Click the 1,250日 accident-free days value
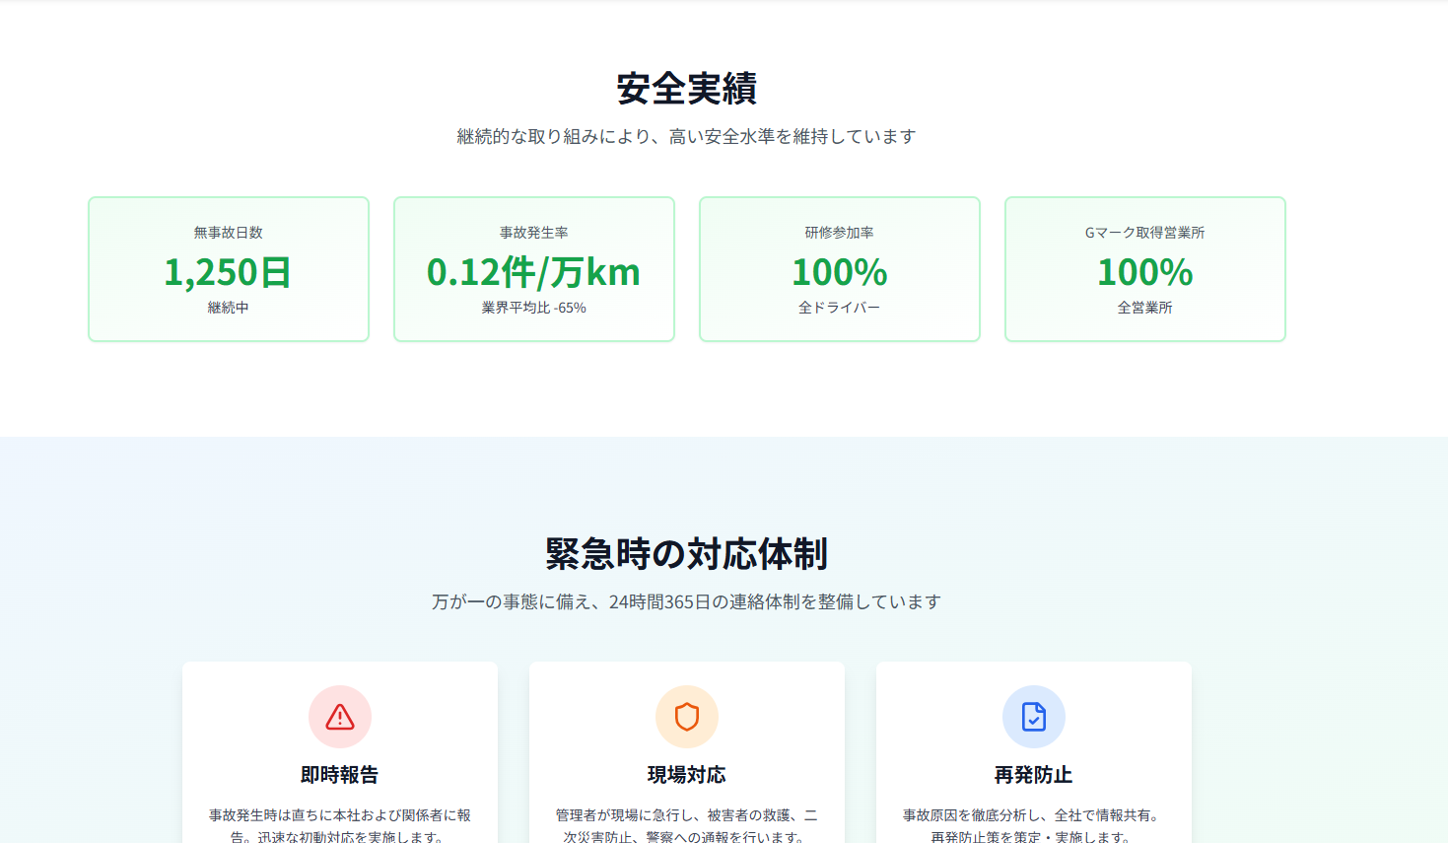This screenshot has width=1448, height=843. pos(229,272)
